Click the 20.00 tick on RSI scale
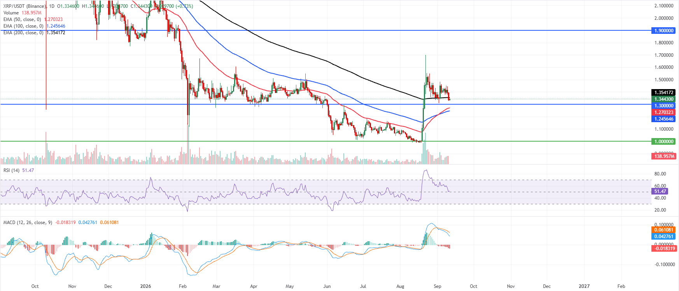Viewport: 679px width, 291px height. point(660,210)
